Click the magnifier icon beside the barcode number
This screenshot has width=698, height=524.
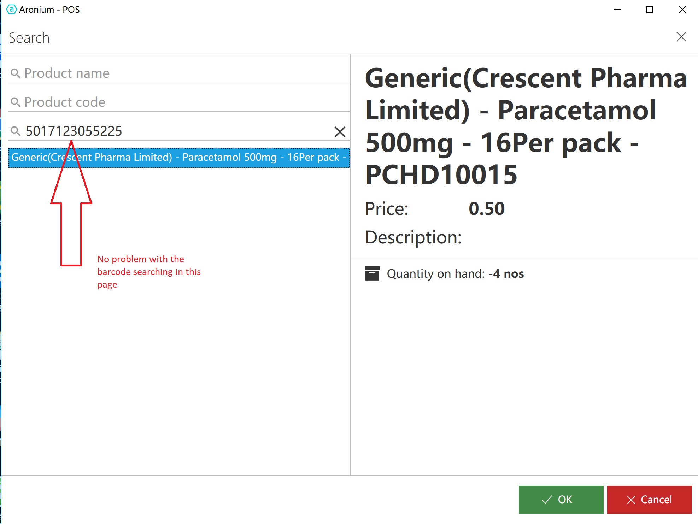pyautogui.click(x=15, y=131)
